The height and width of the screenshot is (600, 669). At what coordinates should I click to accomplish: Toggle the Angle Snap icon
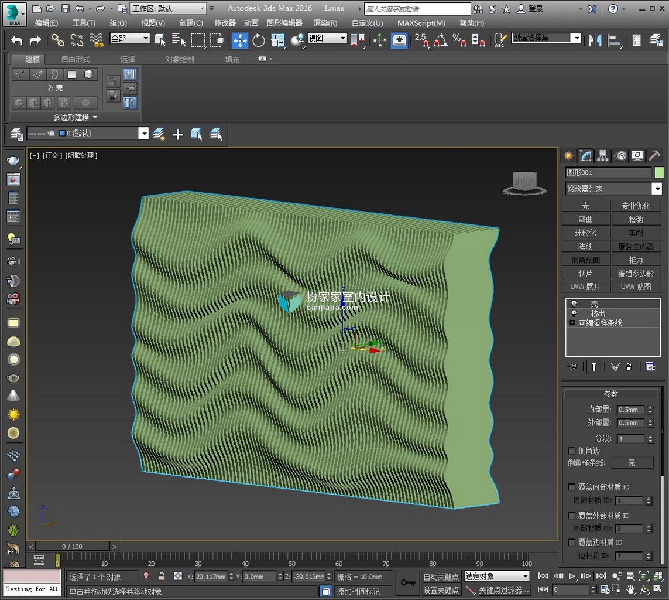(x=440, y=40)
